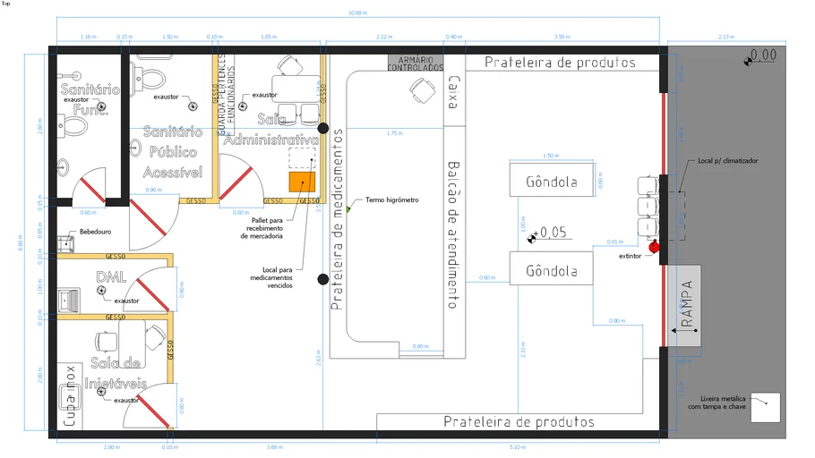The height and width of the screenshot is (458, 815).
Task: Select the exaustor symbol in Sala de Injetáveis
Action: pos(101,392)
